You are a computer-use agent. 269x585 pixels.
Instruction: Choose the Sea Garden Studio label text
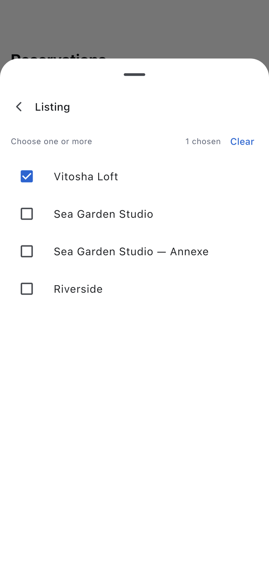tap(103, 214)
